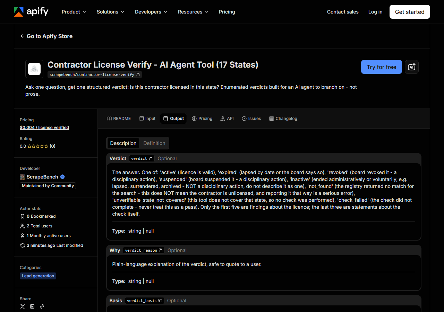Click the actor thumbnail logo
This screenshot has height=312, width=444.
(x=34, y=69)
